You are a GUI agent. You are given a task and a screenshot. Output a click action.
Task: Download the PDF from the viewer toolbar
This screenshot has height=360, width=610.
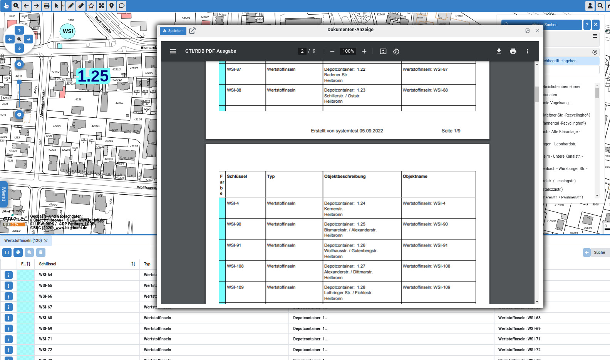click(x=499, y=51)
